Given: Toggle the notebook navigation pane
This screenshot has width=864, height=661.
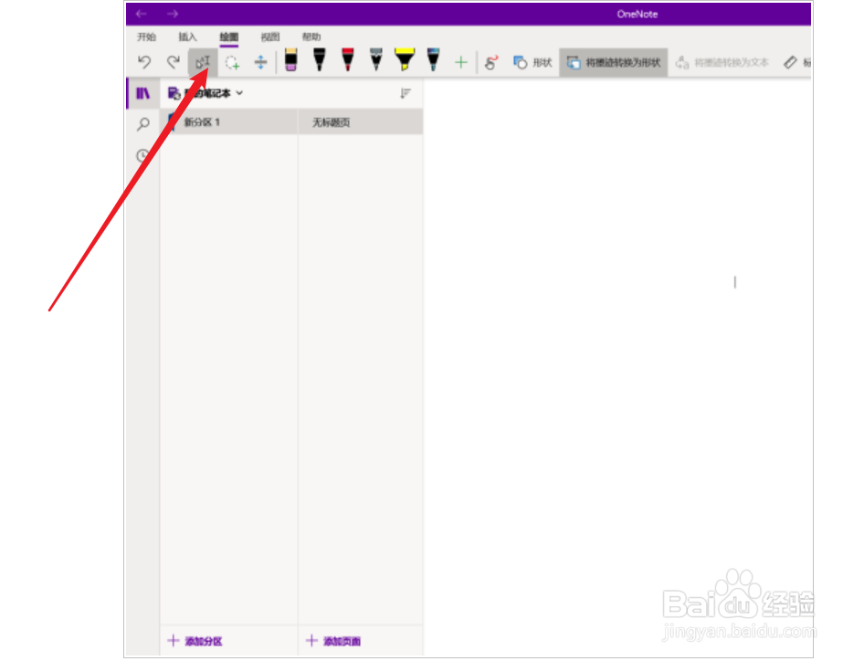Looking at the screenshot, I should pyautogui.click(x=143, y=93).
